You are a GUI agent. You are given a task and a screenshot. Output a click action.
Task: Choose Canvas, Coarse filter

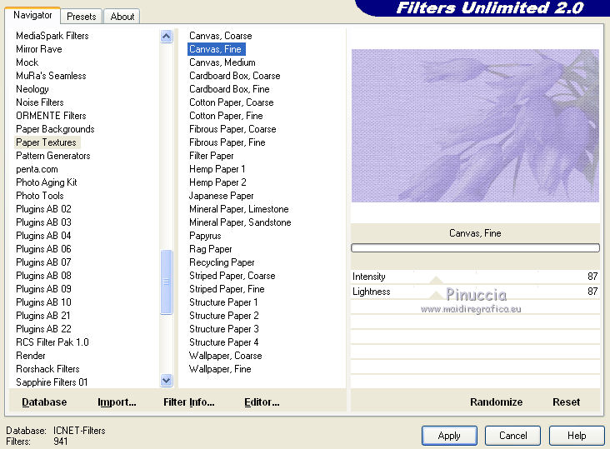(221, 36)
